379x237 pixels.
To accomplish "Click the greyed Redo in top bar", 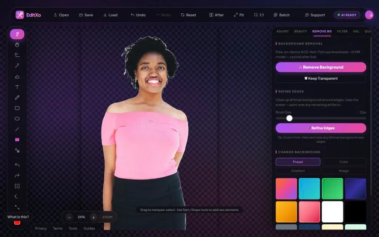I will pos(163,15).
